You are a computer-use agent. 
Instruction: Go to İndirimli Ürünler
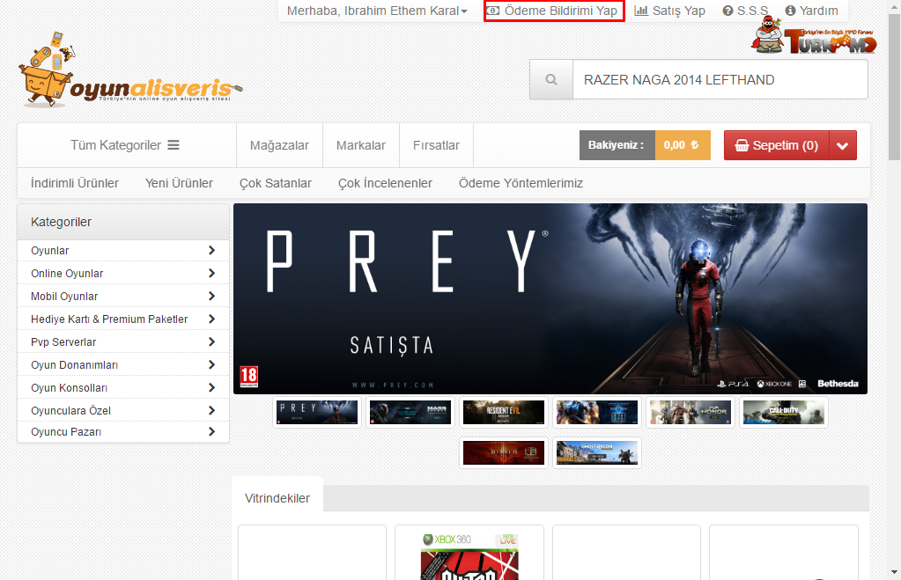75,183
